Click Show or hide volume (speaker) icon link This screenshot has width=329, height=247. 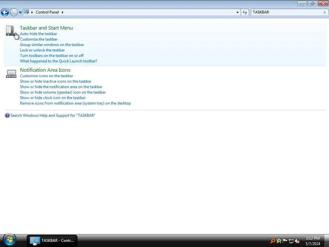[x=63, y=92]
